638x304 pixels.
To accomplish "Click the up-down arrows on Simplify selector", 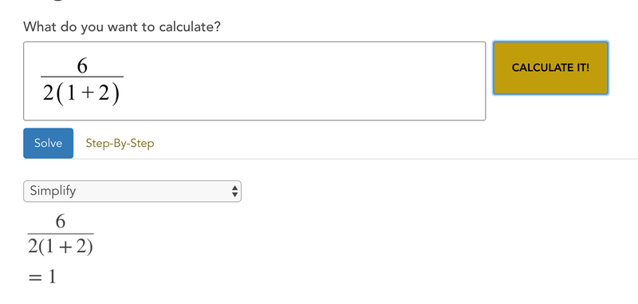I will pyautogui.click(x=234, y=191).
